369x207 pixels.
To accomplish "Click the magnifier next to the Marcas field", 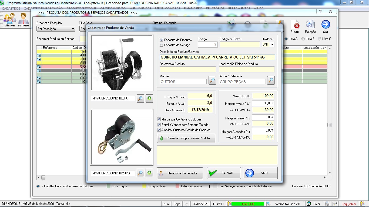I will point(212,80).
